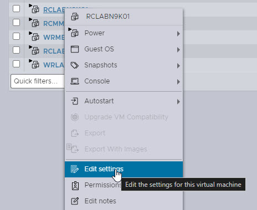The image size is (257, 210).
Task: Click the Autostart arrow icon
Action: click(75, 101)
